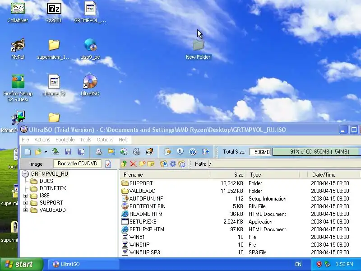Click the 91% of CD 650MB capacity bar
The height and width of the screenshot is (271, 361).
click(x=317, y=152)
